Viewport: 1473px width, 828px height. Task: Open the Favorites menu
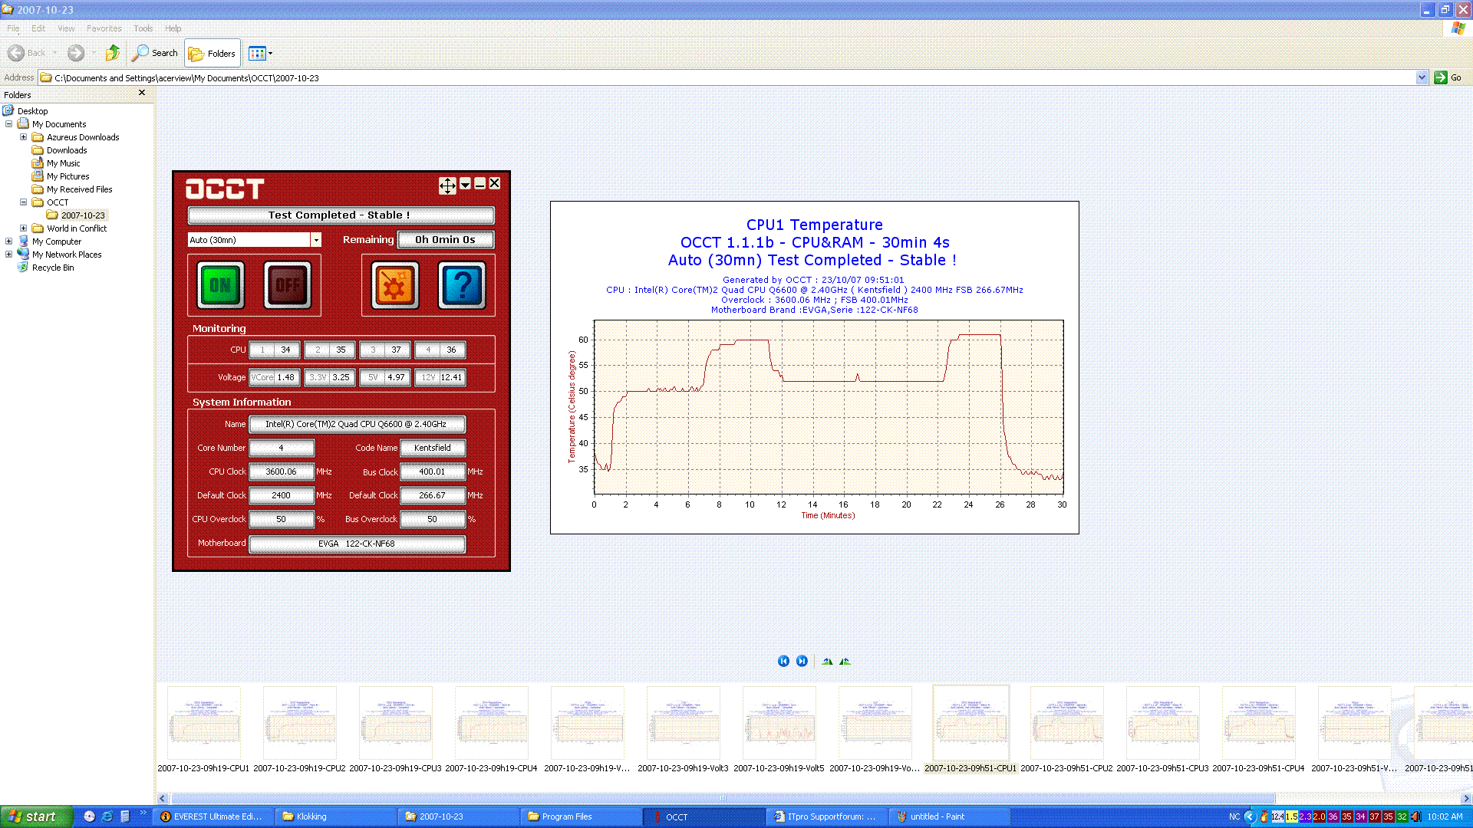click(104, 28)
